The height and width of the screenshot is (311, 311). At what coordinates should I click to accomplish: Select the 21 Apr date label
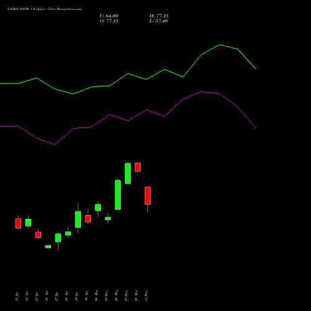(17, 296)
